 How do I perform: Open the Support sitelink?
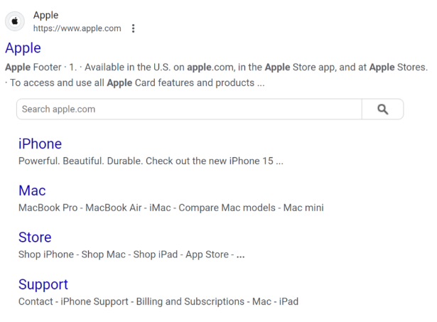point(43,285)
